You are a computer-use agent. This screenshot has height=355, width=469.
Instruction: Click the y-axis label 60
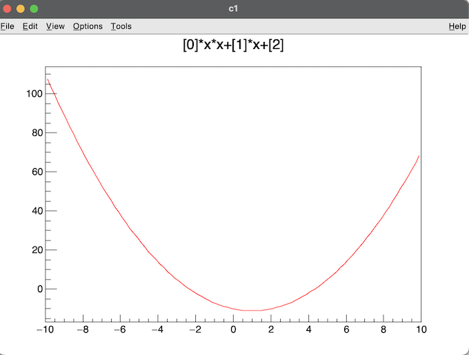[x=37, y=172]
